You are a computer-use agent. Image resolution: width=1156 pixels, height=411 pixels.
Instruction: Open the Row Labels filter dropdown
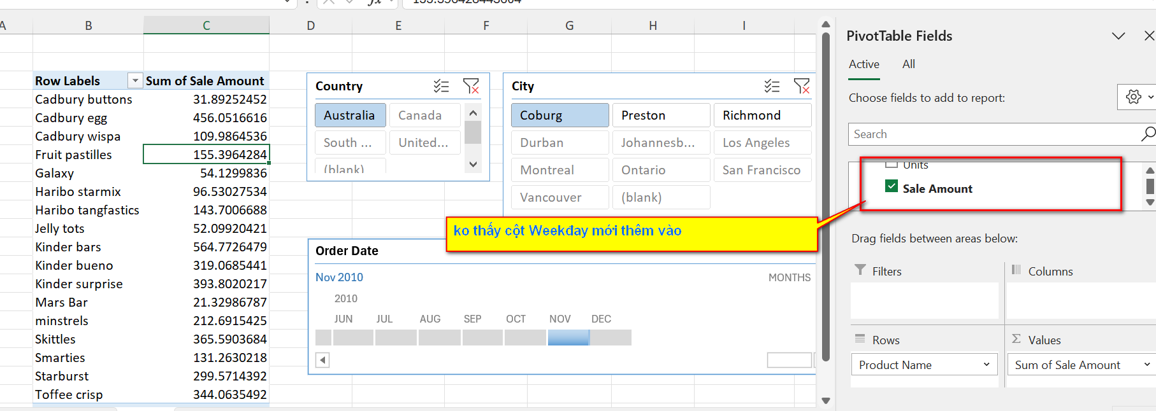pyautogui.click(x=134, y=81)
